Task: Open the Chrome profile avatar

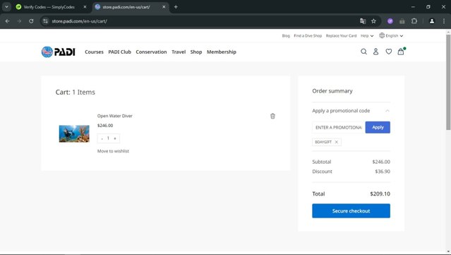Action: tap(432, 21)
